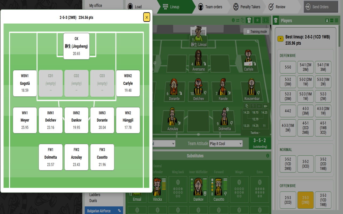Click the copy icon in ratings mini-panel
The image size is (343, 214).
point(247,106)
